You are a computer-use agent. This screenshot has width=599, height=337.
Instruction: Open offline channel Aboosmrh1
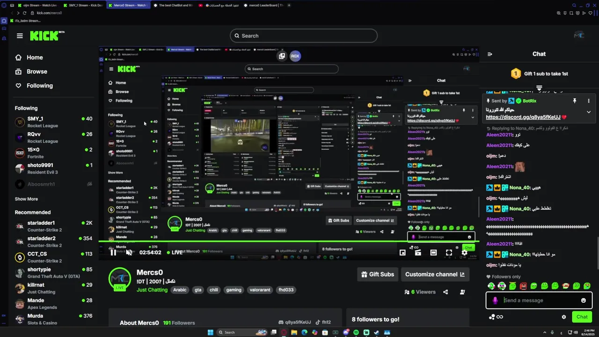tap(54, 184)
